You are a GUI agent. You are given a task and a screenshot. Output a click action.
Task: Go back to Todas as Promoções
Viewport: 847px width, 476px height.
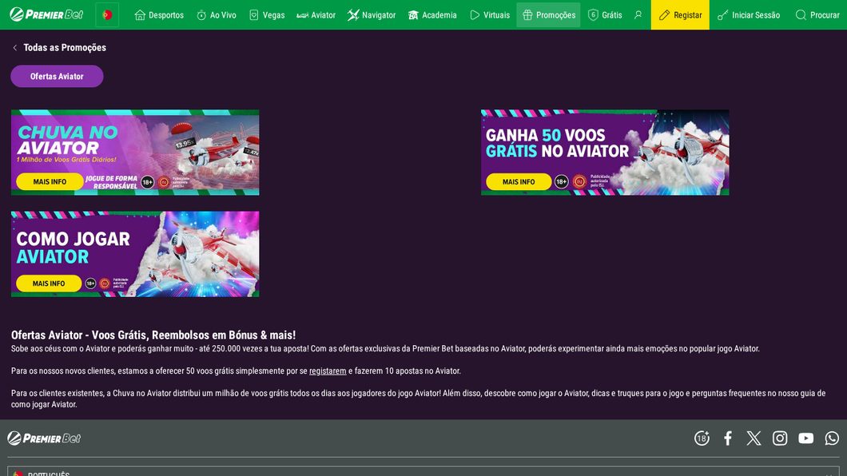[x=64, y=47]
